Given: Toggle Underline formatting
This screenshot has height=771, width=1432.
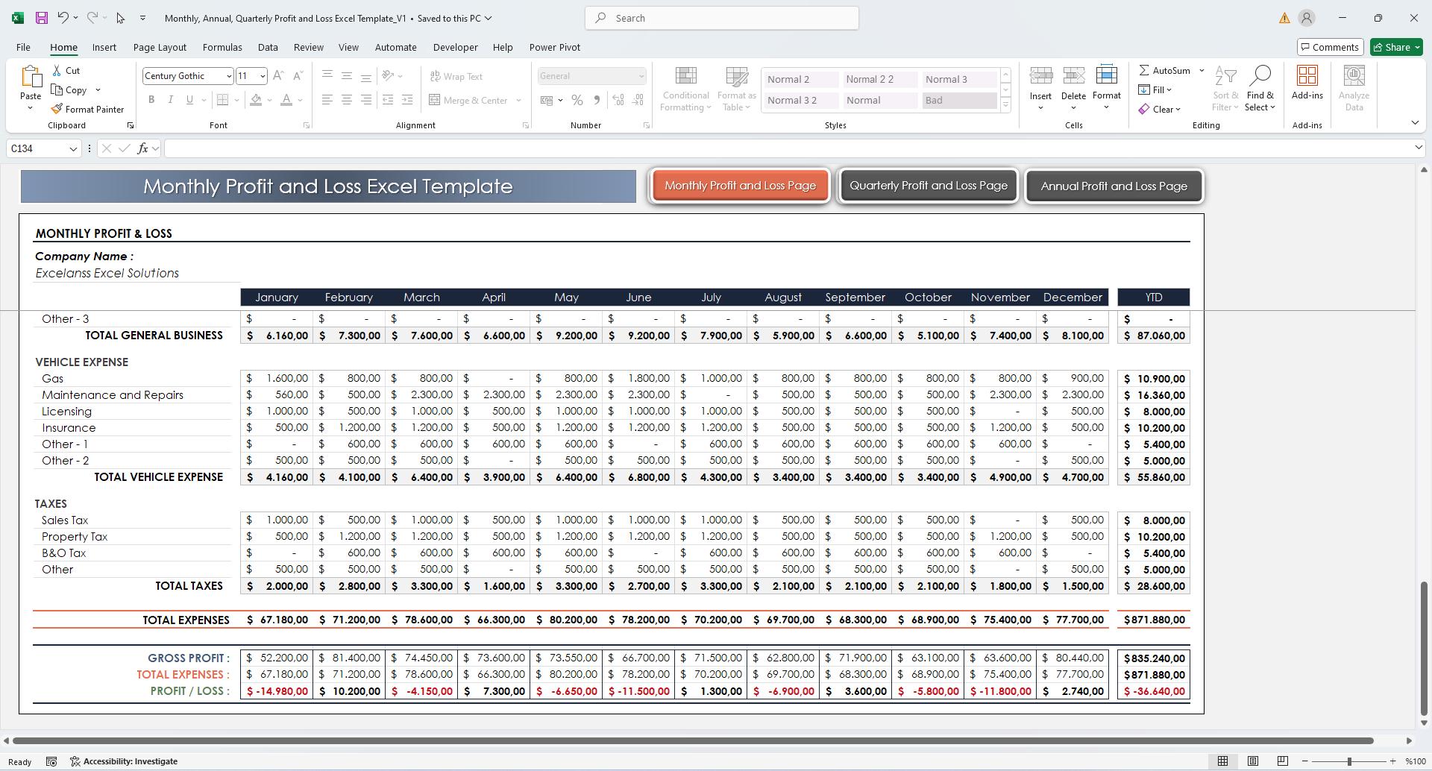Looking at the screenshot, I should (189, 100).
